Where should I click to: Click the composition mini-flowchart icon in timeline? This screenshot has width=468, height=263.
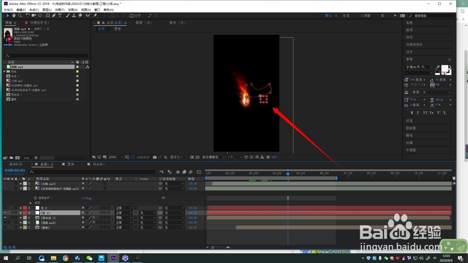pyautogui.click(x=161, y=172)
